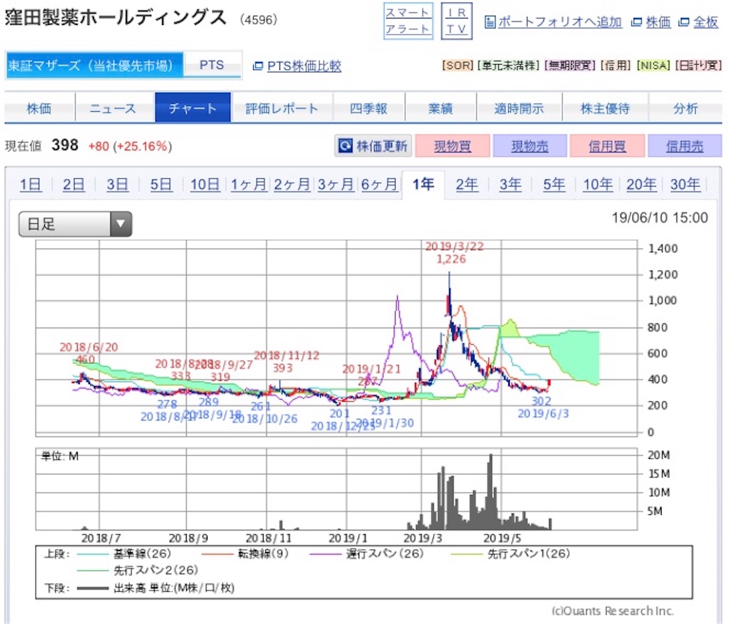This screenshot has width=730, height=624.
Task: Set chart period to 2ヶ月
Action: click(x=292, y=184)
